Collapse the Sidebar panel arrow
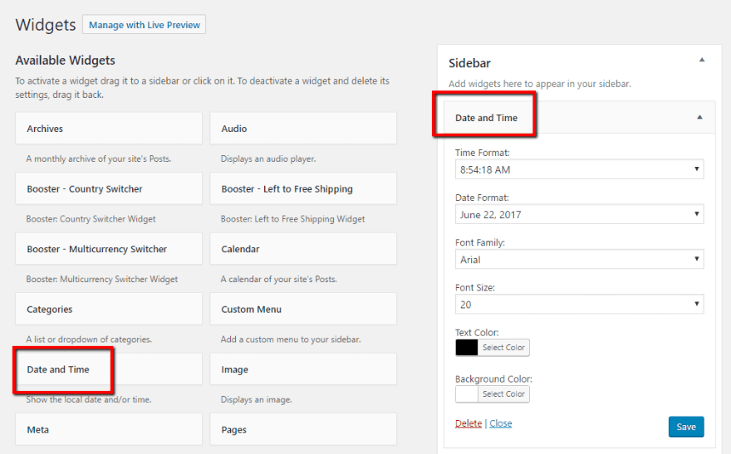731x454 pixels. pyautogui.click(x=701, y=60)
